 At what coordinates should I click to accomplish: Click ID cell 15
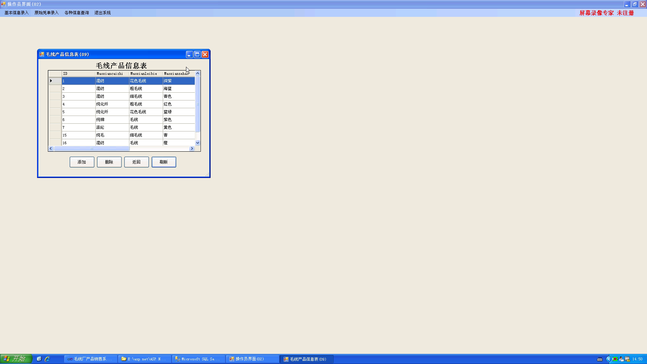pyautogui.click(x=79, y=135)
